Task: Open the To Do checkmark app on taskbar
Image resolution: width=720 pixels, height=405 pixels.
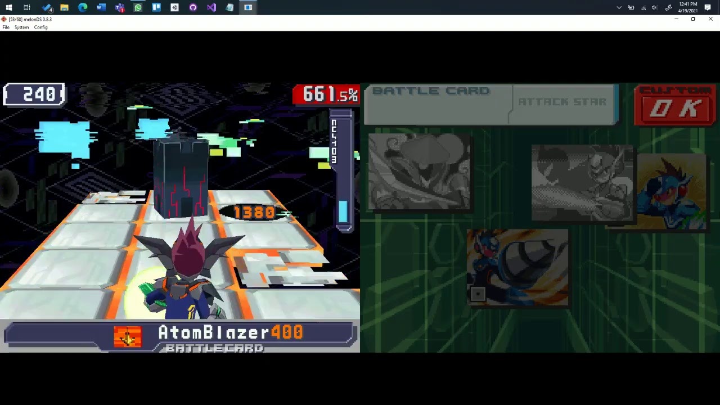Action: click(x=47, y=7)
